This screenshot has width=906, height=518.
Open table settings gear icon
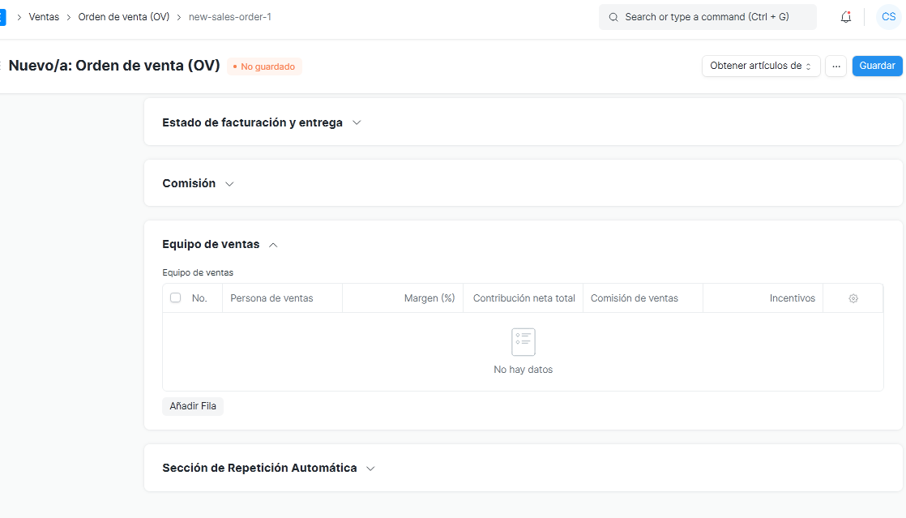(853, 298)
